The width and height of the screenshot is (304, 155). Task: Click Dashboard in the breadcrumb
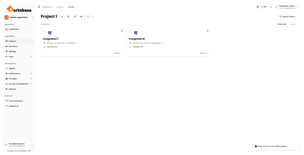click(x=47, y=7)
